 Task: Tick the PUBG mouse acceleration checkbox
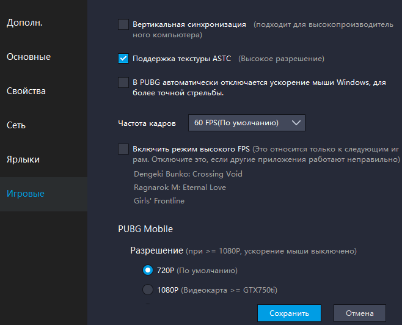[123, 82]
